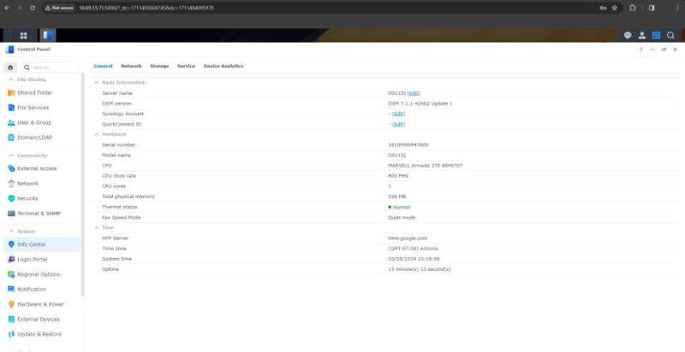
Task: Switch to the Network tab
Action: (131, 66)
